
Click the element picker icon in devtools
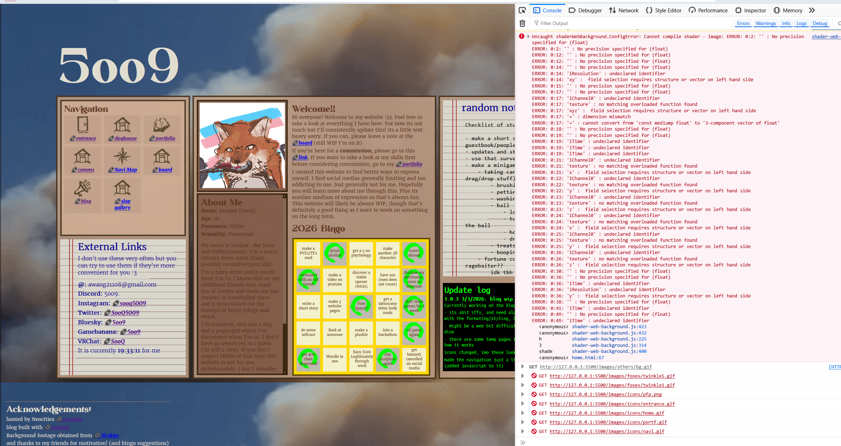pyautogui.click(x=522, y=11)
